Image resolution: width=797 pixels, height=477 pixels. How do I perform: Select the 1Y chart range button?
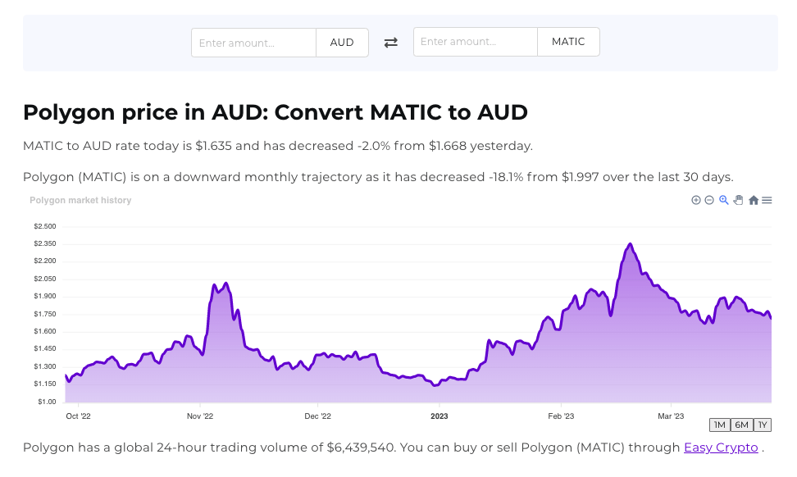tap(763, 425)
